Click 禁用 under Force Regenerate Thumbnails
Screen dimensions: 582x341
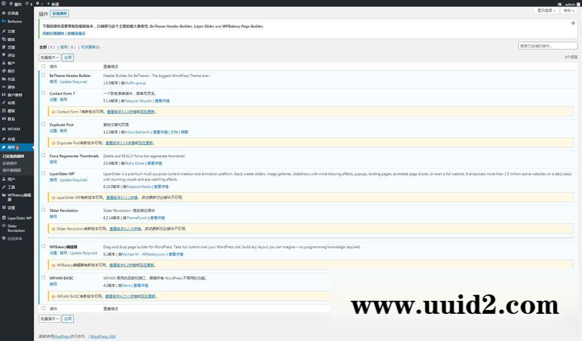pos(54,162)
